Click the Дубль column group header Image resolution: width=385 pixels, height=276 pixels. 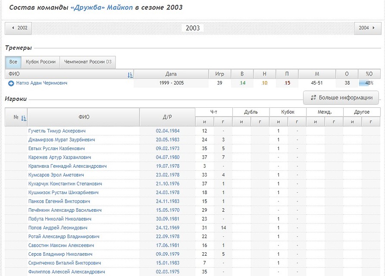pos(250,112)
